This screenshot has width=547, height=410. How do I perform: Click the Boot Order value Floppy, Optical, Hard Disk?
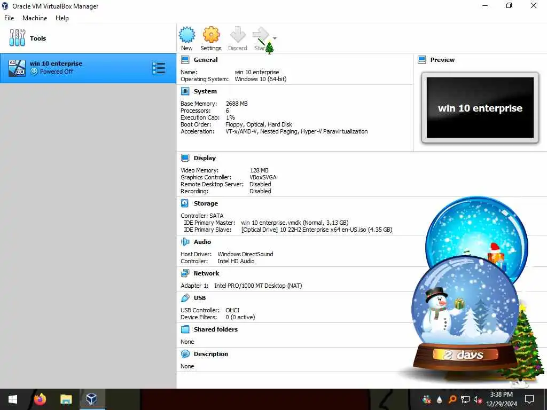click(259, 124)
